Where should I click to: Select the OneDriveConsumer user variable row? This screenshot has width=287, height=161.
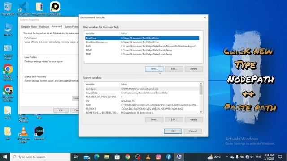click(142, 42)
